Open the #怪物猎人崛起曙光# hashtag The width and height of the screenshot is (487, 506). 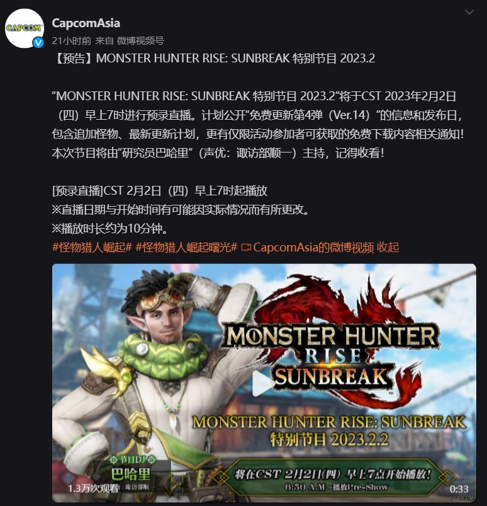187,247
